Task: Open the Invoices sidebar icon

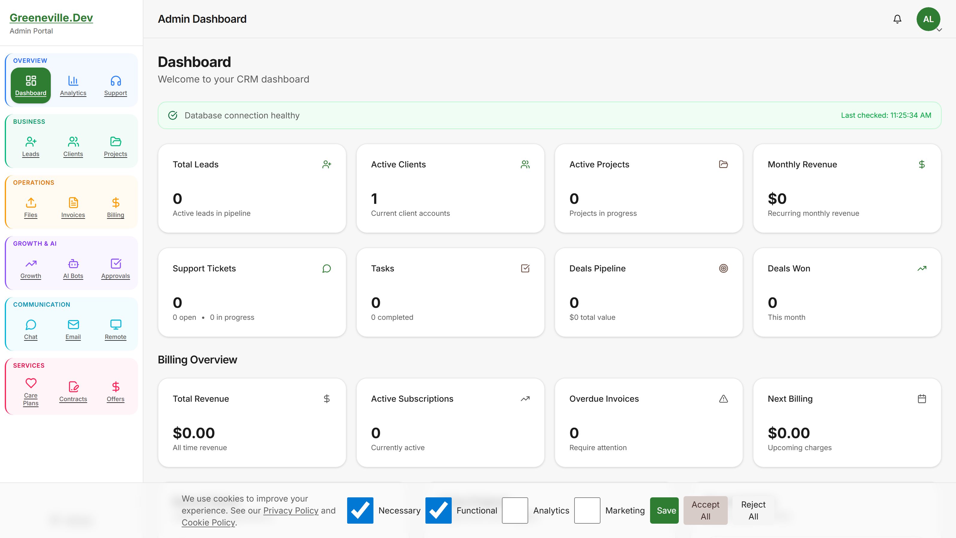Action: tap(73, 207)
